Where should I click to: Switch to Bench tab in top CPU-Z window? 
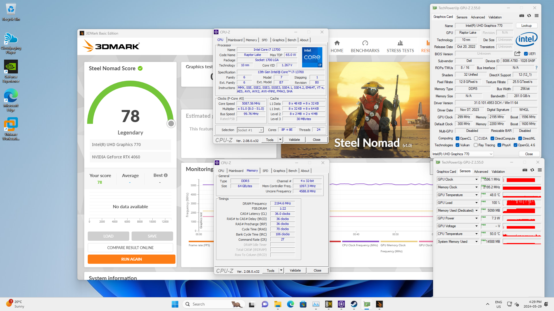(292, 40)
